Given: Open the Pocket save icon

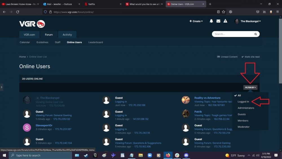Looking at the screenshot, I should [x=258, y=12].
